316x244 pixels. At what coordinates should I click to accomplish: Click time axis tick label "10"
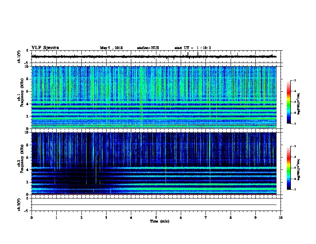(280, 218)
